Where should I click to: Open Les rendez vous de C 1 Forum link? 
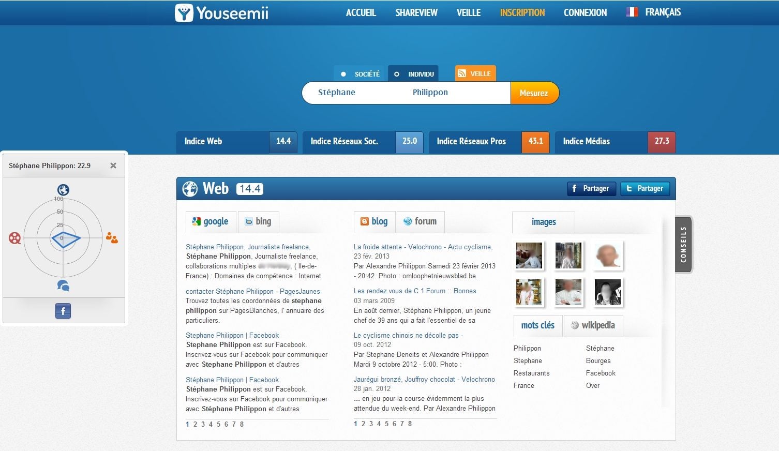coord(415,291)
